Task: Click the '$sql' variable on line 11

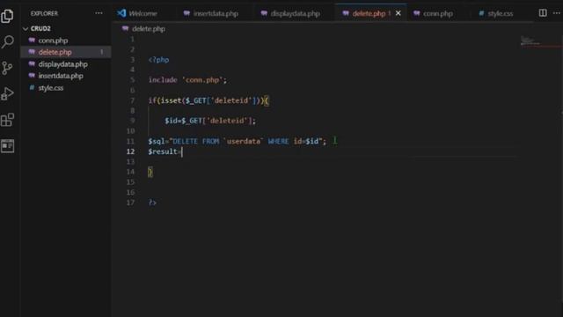Action: pos(157,141)
